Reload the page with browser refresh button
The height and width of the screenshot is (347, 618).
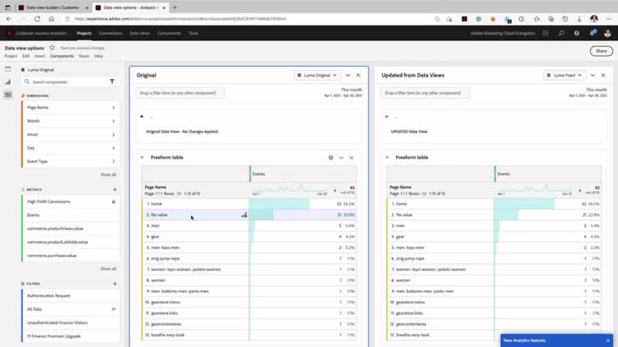(x=37, y=18)
